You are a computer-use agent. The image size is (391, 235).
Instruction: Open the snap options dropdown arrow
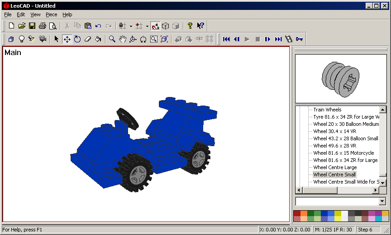coord(131,26)
